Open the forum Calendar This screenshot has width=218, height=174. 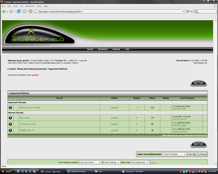coord(116,49)
